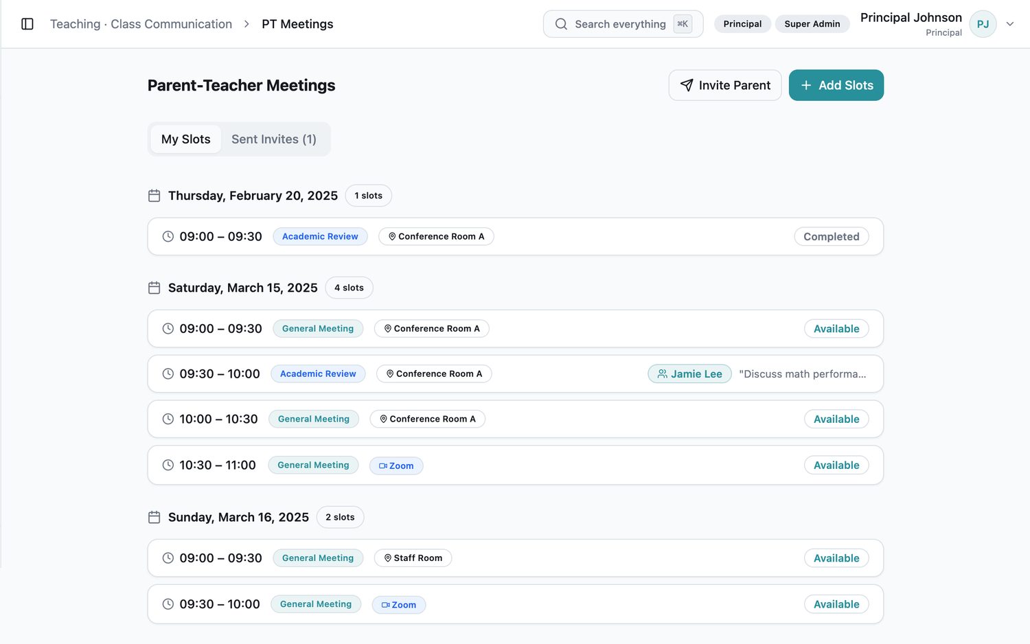
Task: Click the PT Meetings breadcrumb
Action: point(297,24)
